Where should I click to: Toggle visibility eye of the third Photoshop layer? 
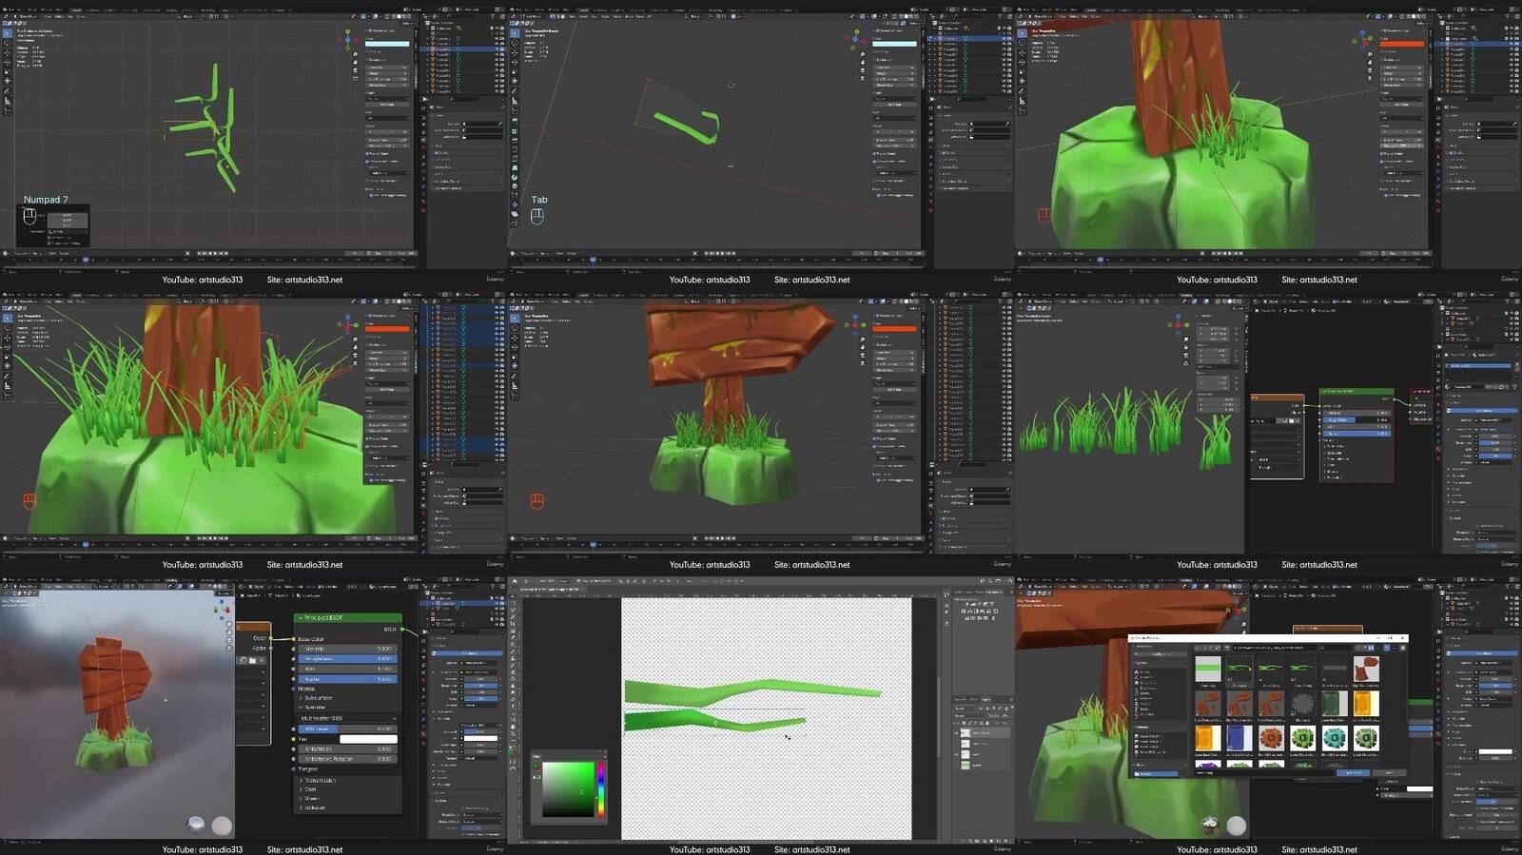point(957,754)
